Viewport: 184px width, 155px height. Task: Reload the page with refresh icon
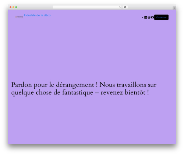(x=120, y=7)
